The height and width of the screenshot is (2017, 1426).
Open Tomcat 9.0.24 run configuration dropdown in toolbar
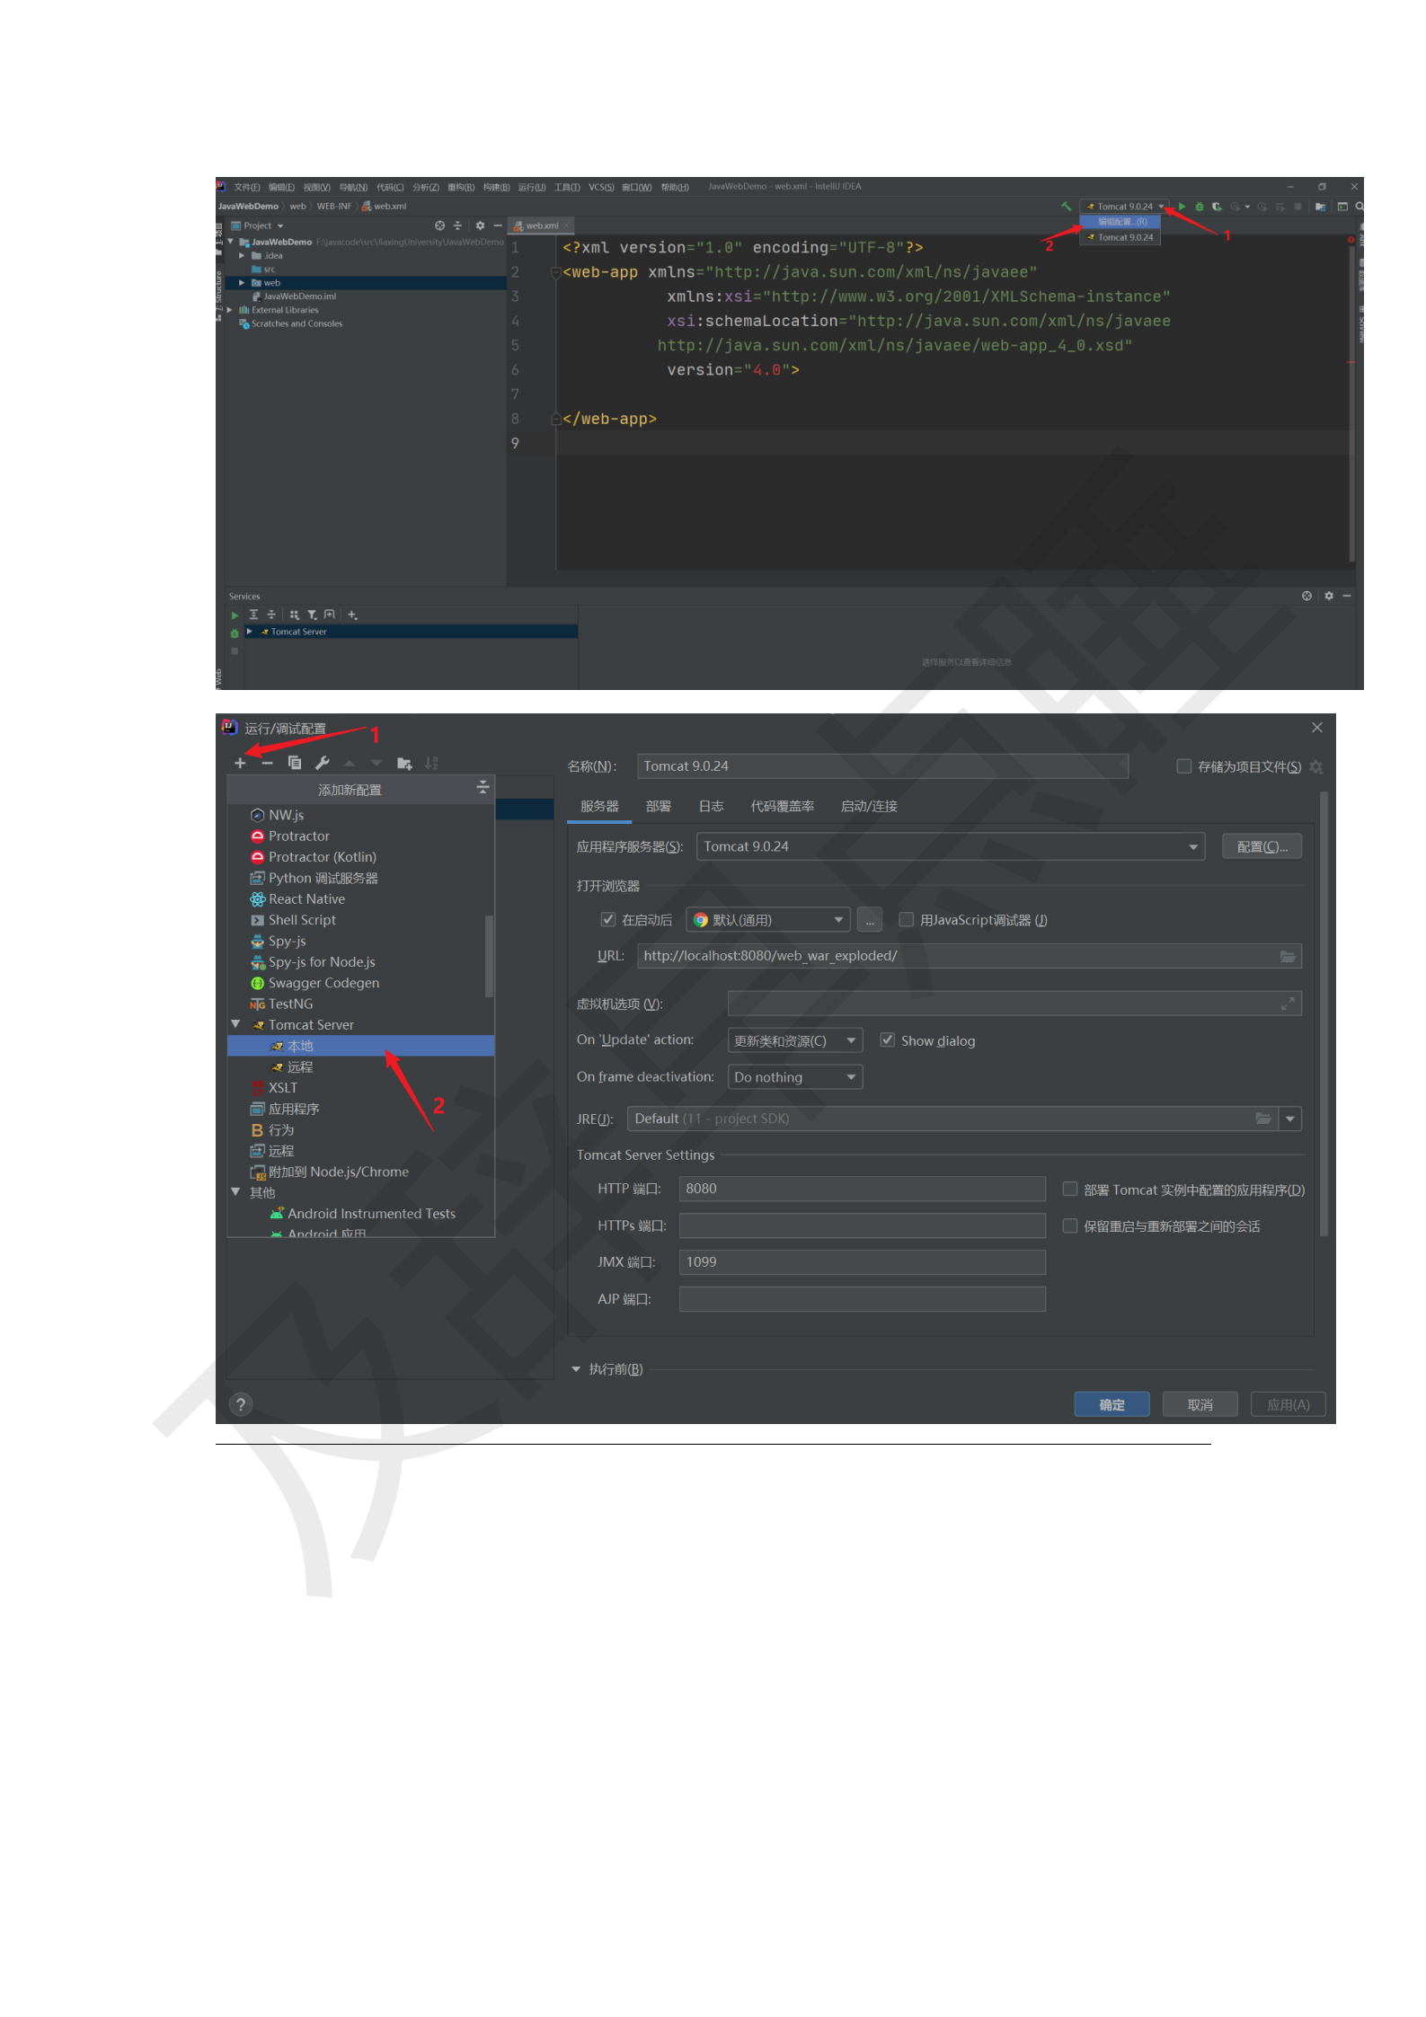coord(1124,207)
